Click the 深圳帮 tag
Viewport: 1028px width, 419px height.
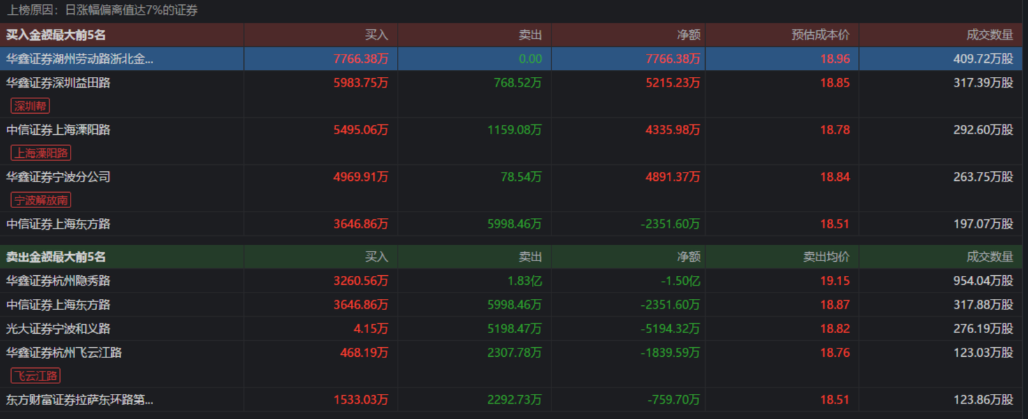click(x=30, y=106)
